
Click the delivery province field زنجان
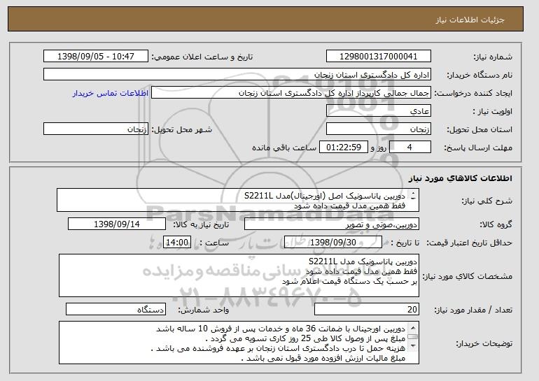(379, 129)
